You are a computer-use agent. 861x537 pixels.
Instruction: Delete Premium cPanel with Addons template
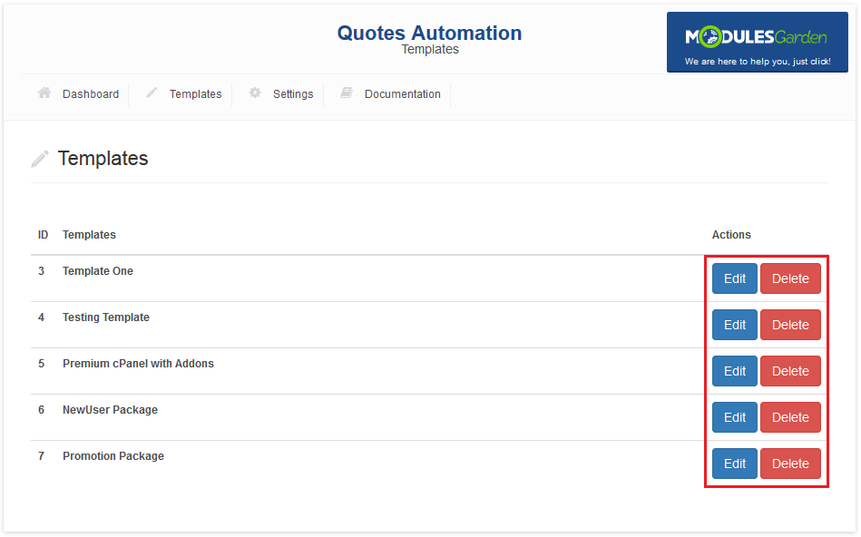(x=790, y=371)
